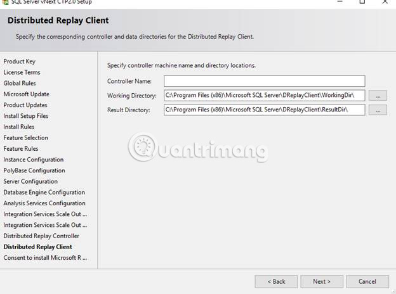Select the Feature Selection step
This screenshot has width=396, height=294.
[x=26, y=137]
